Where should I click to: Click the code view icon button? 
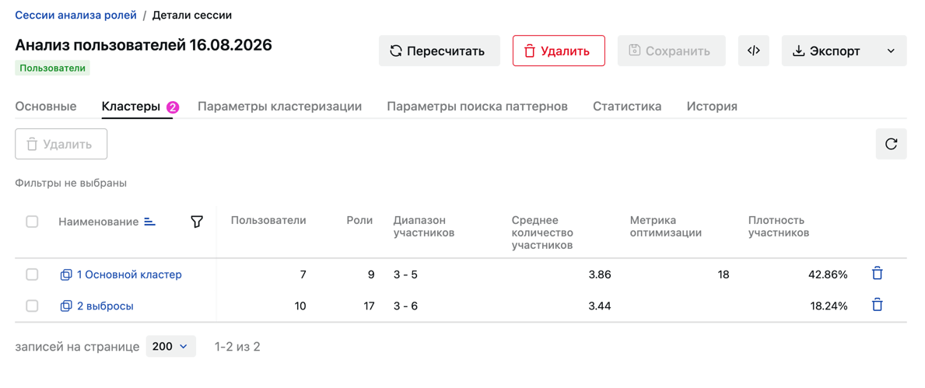point(753,51)
